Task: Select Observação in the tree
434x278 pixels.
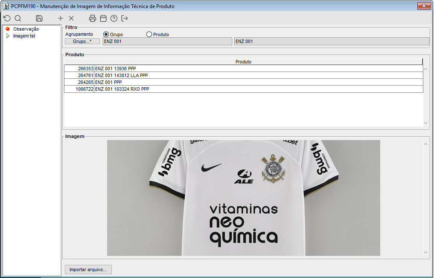Action: tap(26, 29)
